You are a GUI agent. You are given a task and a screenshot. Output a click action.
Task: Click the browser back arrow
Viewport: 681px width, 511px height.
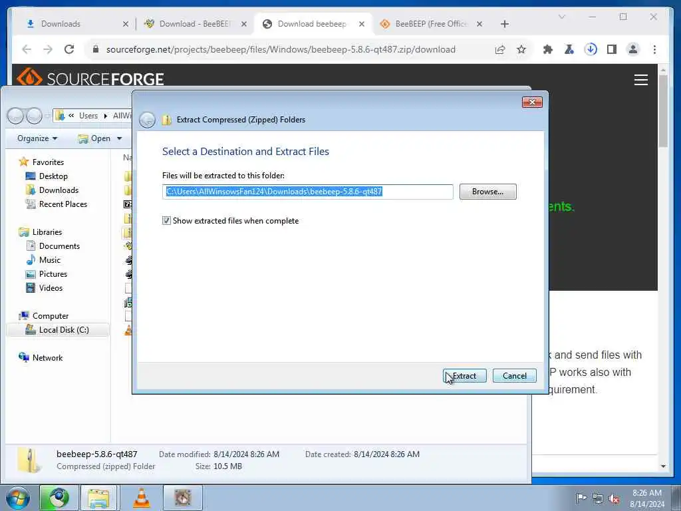point(27,49)
